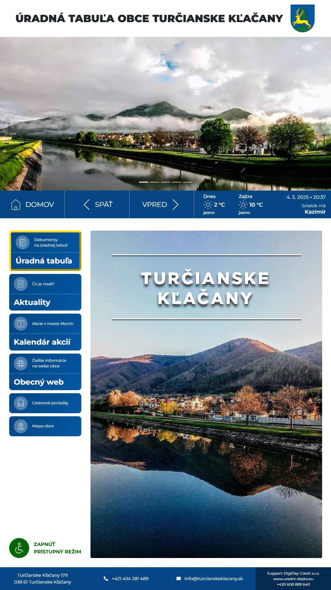Viewport: 331px width, 590px height.
Task: Click the bus icon beside Cestovné poriadky
Action: 21,403
